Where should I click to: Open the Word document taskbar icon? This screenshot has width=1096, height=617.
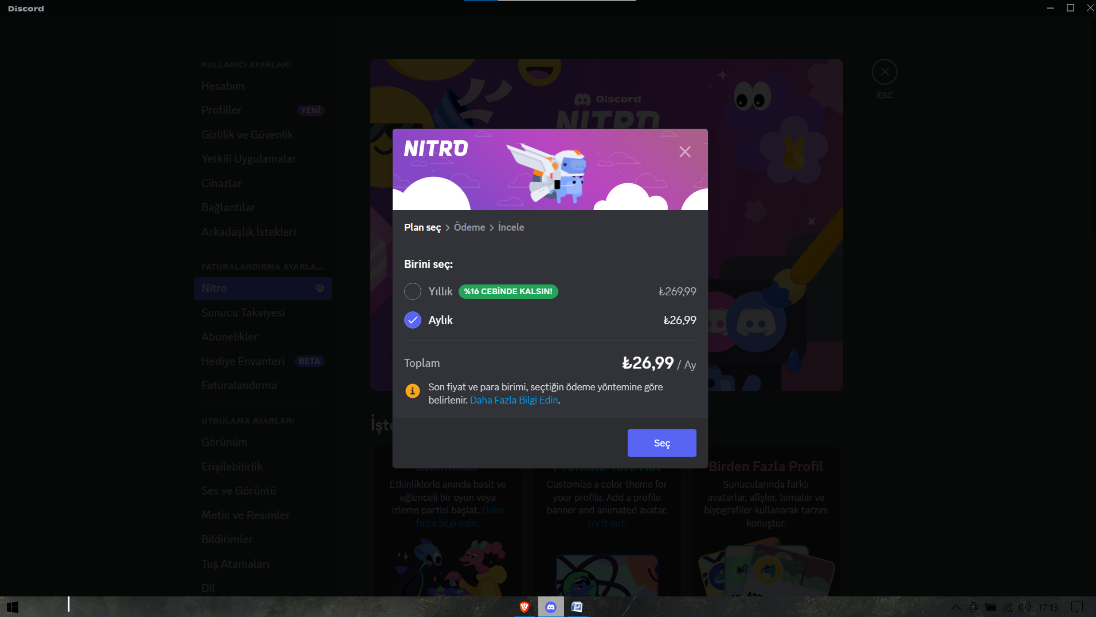577,607
